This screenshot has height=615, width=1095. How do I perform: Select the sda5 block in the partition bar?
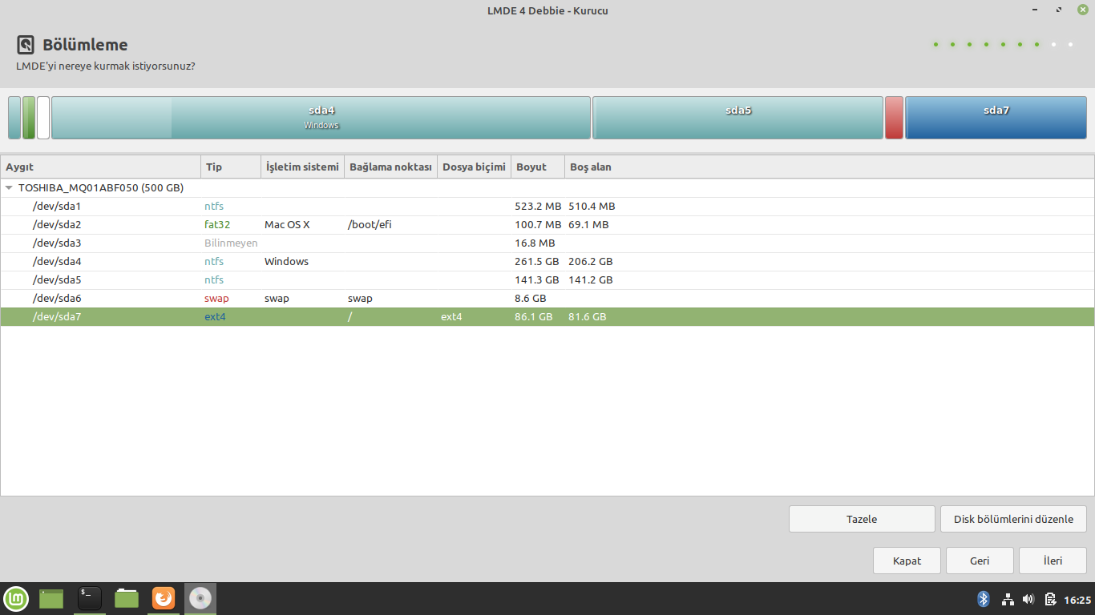(x=737, y=118)
